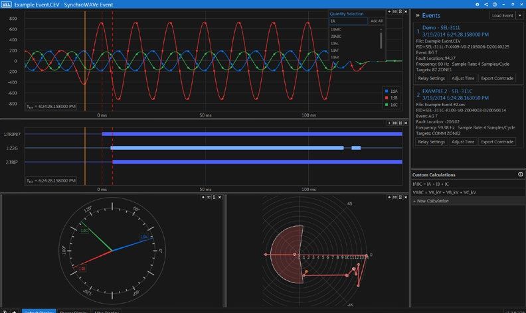Click the add icon on the digital signals chart
This screenshot has height=313, width=526.
(389, 123)
